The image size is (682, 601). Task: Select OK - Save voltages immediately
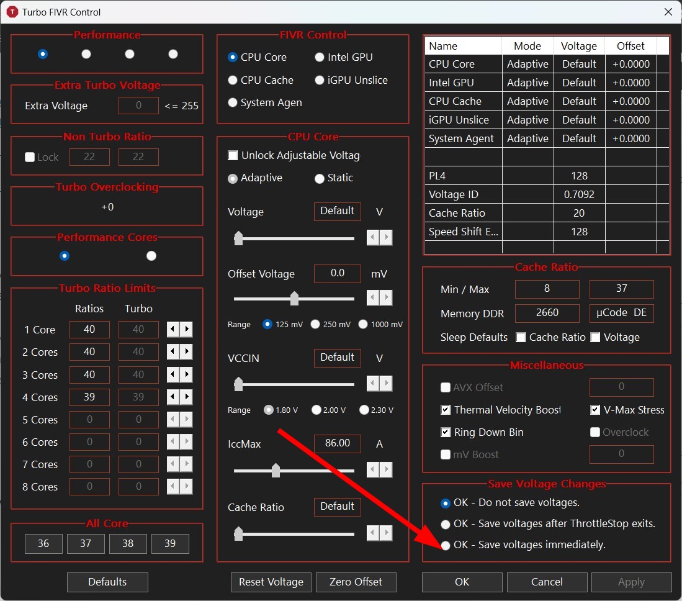tap(446, 545)
